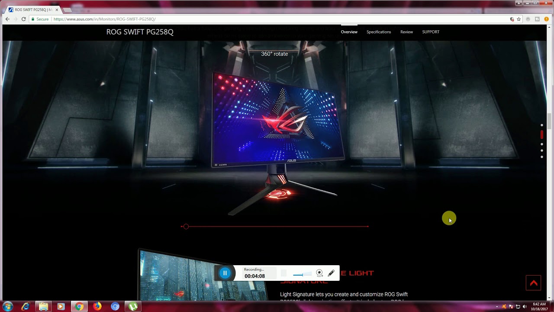The height and width of the screenshot is (312, 554).
Task: Launch Internet Explorer from taskbar
Action: (x=26, y=306)
